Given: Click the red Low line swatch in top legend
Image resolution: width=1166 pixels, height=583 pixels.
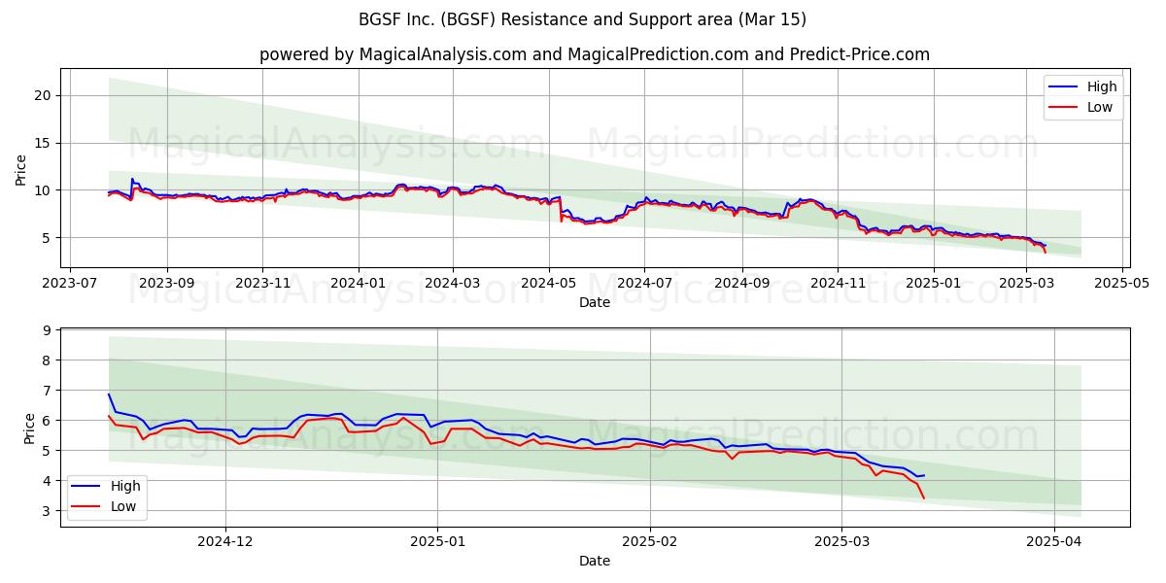Looking at the screenshot, I should pos(1064,108).
